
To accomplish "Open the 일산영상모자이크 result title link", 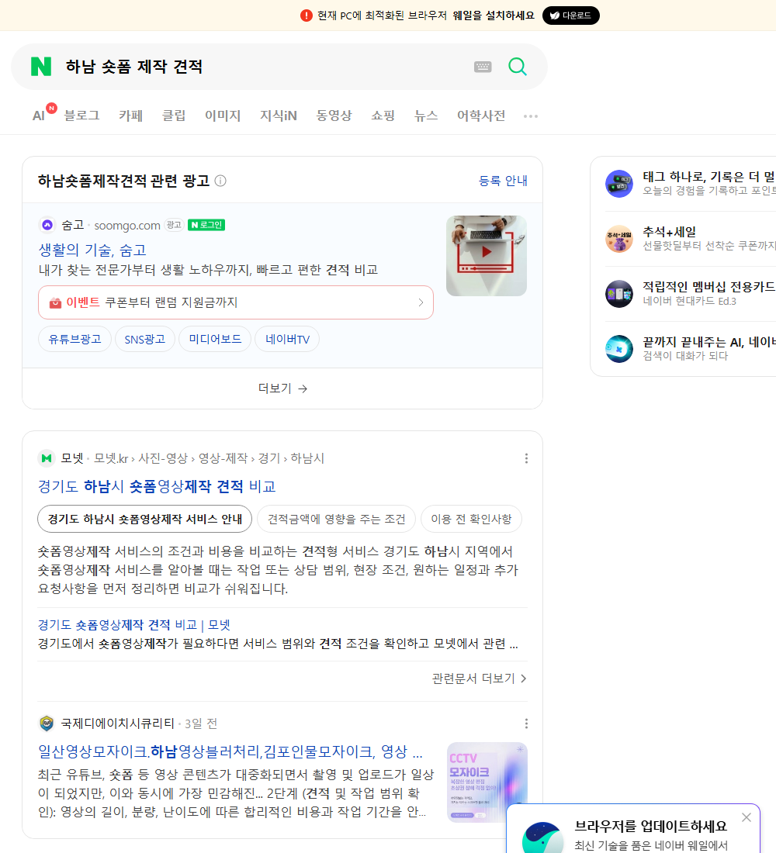I will (230, 751).
